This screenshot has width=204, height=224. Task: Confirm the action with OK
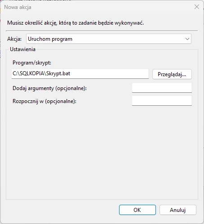pos(137,210)
